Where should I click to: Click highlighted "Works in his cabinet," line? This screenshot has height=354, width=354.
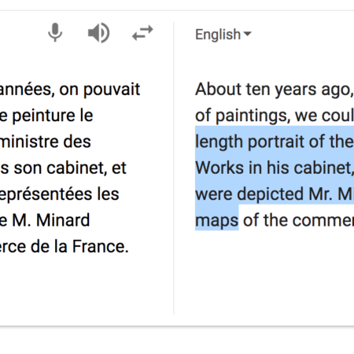pyautogui.click(x=275, y=168)
